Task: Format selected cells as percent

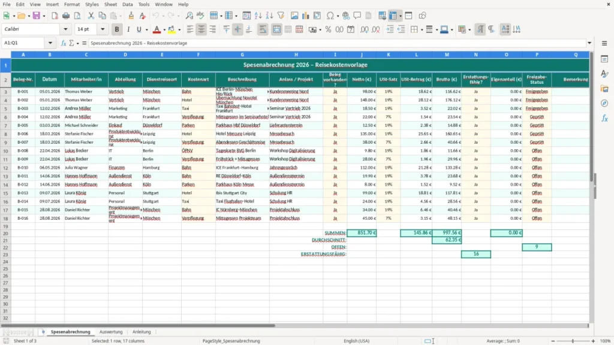Action: click(328, 29)
